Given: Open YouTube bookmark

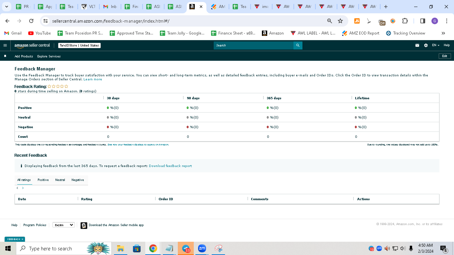Looking at the screenshot, I should pos(40,33).
